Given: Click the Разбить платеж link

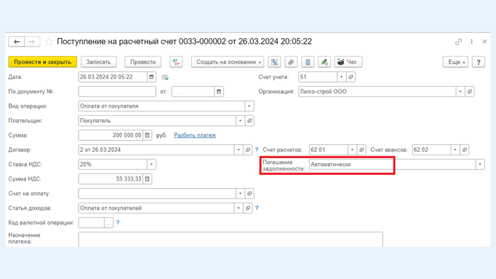Looking at the screenshot, I should (195, 135).
